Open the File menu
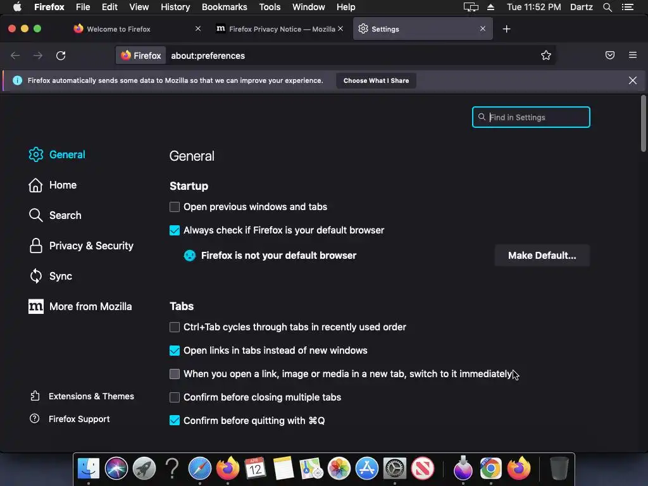Screen dimensions: 648x486 tap(83, 7)
